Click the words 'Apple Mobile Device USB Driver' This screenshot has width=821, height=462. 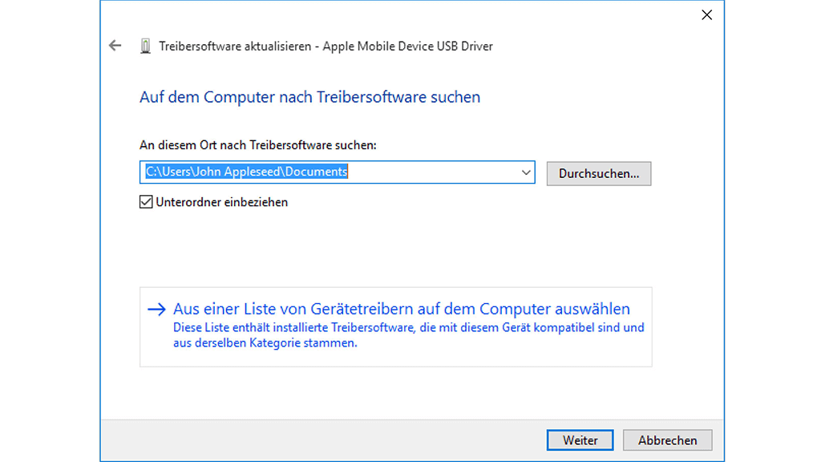408,47
